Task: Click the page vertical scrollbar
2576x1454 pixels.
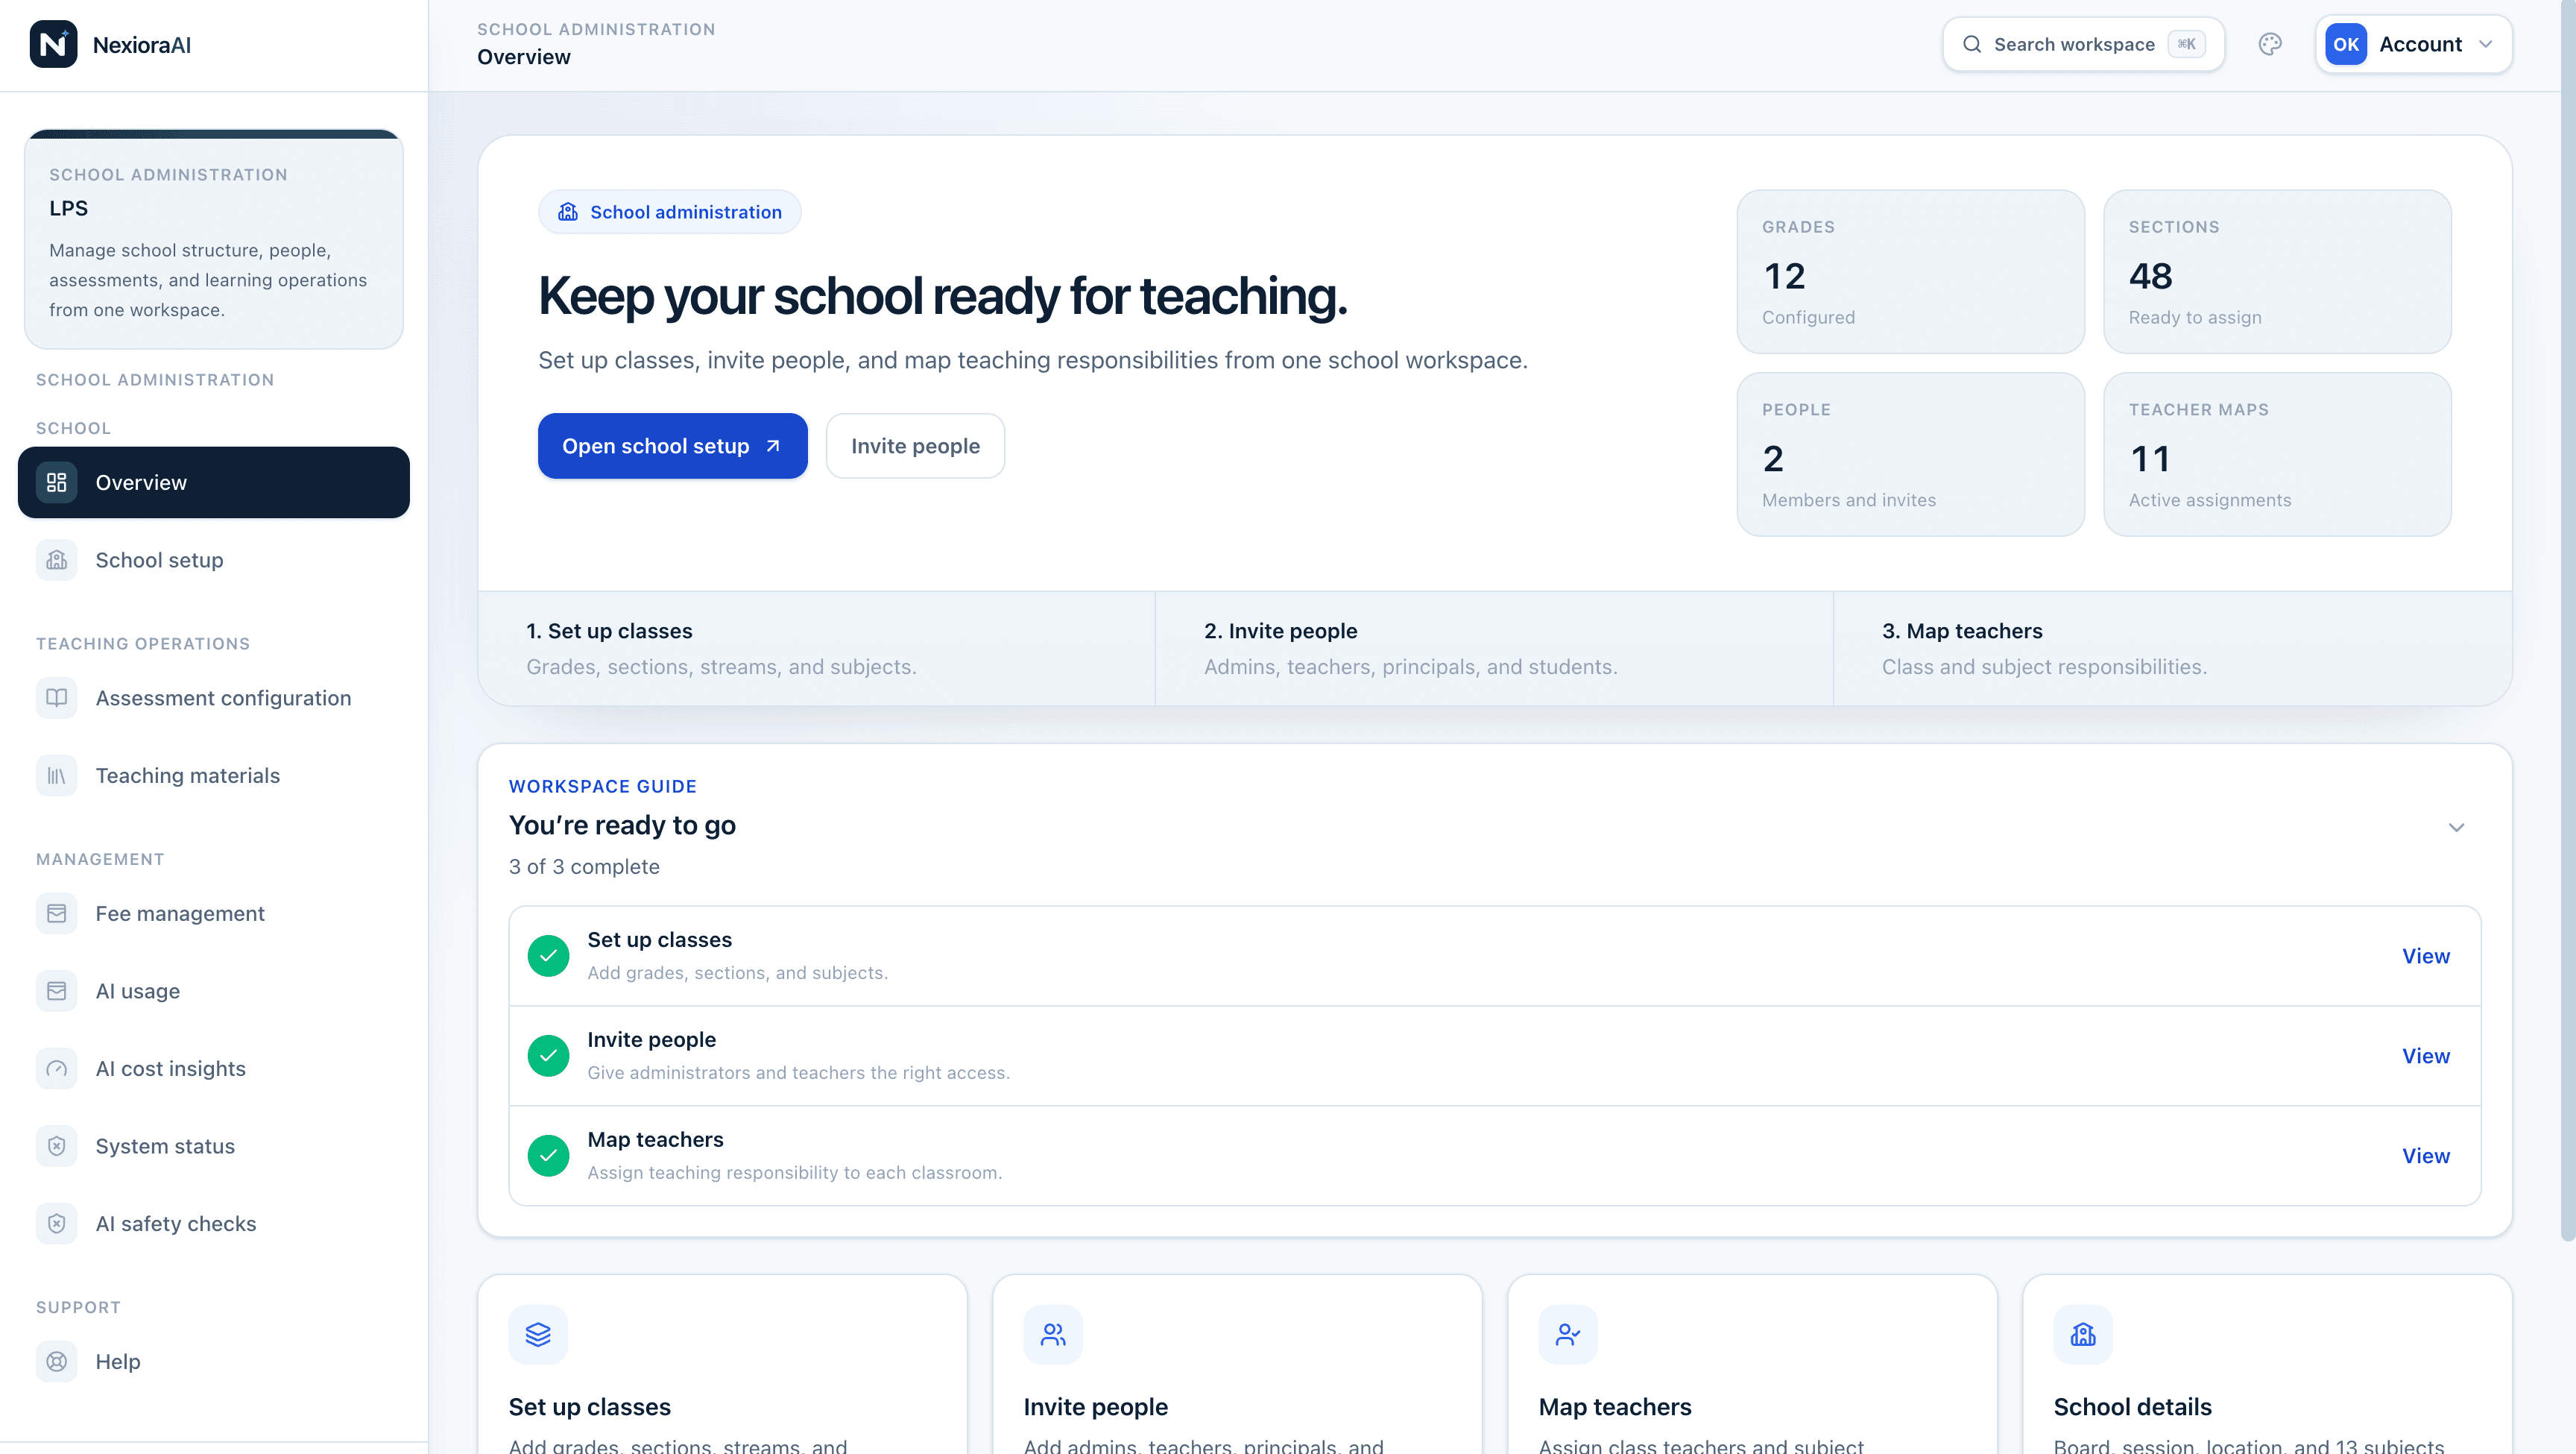Action: click(x=2568, y=620)
